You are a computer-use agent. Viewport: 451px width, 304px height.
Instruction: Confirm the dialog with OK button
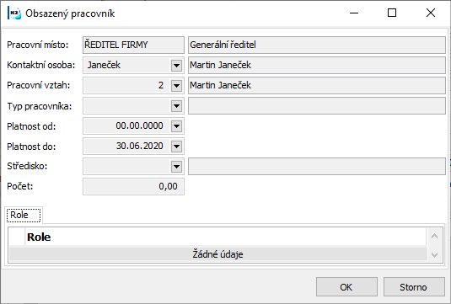click(346, 287)
